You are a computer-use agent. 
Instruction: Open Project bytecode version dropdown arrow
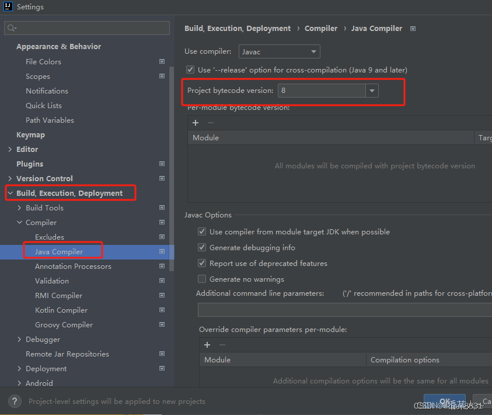372,91
